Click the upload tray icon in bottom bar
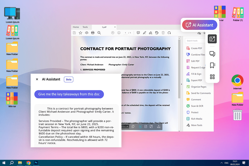The image size is (249, 166). pos(158,127)
